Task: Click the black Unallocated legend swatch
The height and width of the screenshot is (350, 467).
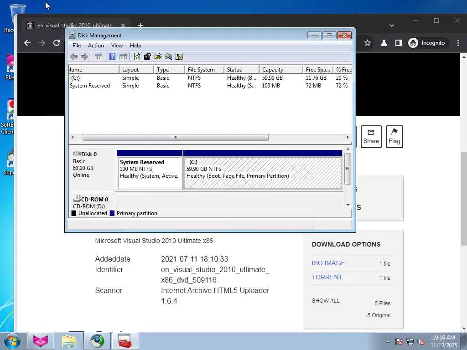Action: pos(74,213)
